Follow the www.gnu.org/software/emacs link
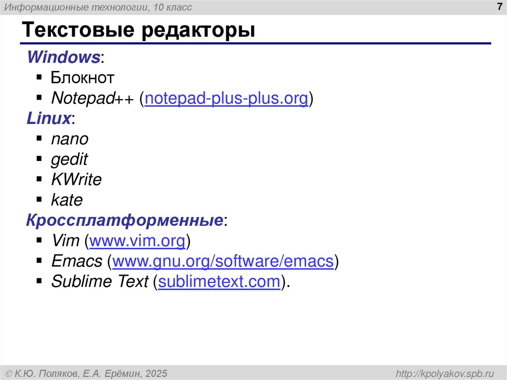507x380 pixels. (223, 262)
